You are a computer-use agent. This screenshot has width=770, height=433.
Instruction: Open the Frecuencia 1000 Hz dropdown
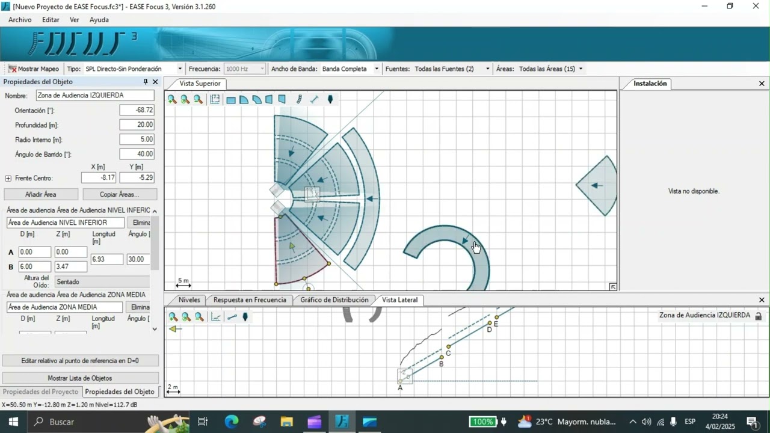click(262, 69)
